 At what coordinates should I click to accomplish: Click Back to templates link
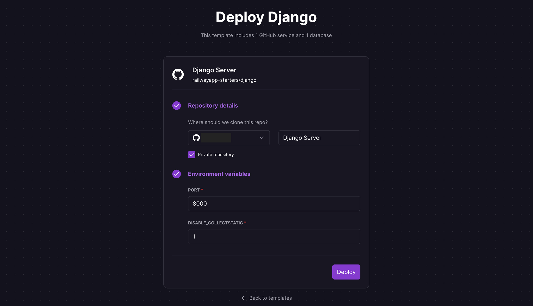(x=266, y=297)
